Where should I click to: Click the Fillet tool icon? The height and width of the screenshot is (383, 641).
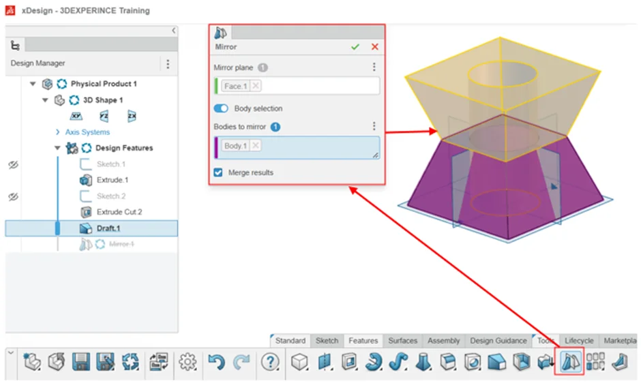click(448, 362)
